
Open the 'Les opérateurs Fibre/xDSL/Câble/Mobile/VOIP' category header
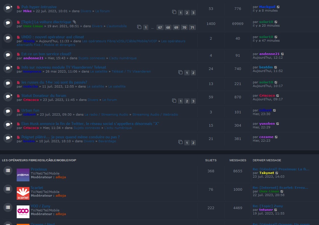[x=39, y=160]
